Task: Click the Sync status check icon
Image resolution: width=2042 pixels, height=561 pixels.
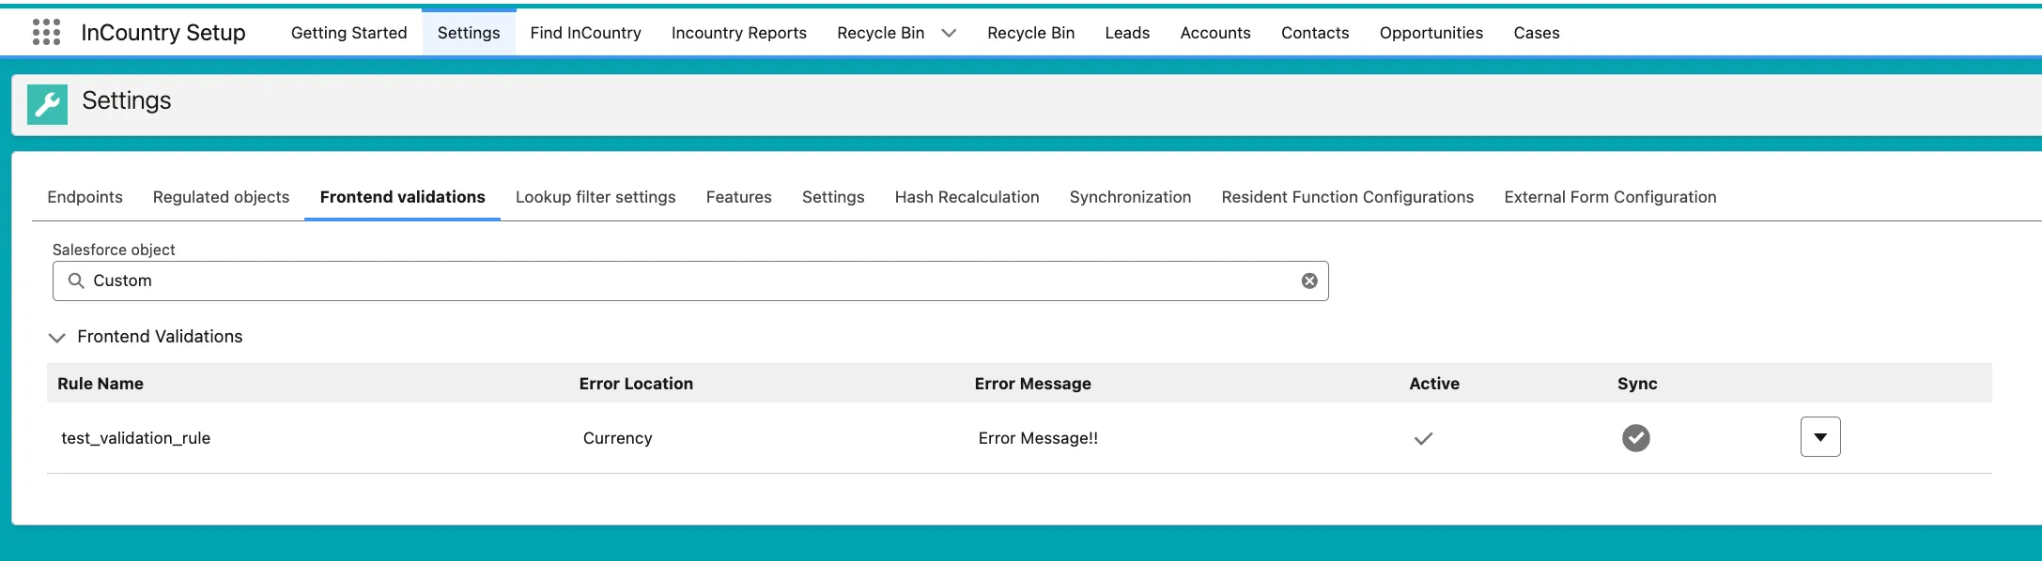Action: 1635,438
